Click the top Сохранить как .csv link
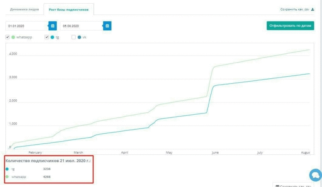 [295, 9]
